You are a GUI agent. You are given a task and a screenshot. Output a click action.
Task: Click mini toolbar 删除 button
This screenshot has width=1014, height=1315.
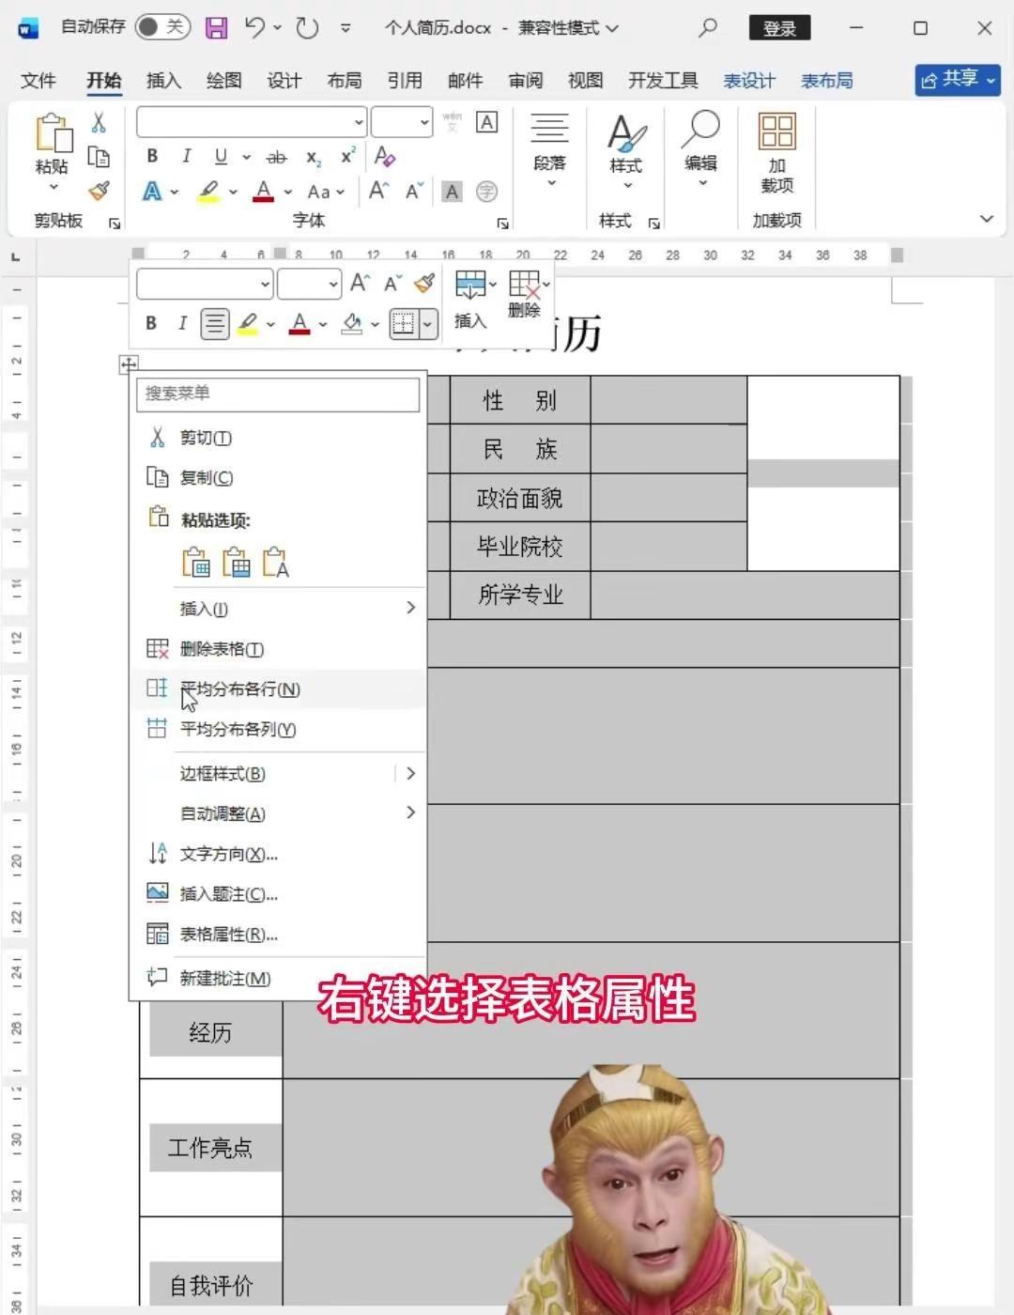(x=527, y=295)
